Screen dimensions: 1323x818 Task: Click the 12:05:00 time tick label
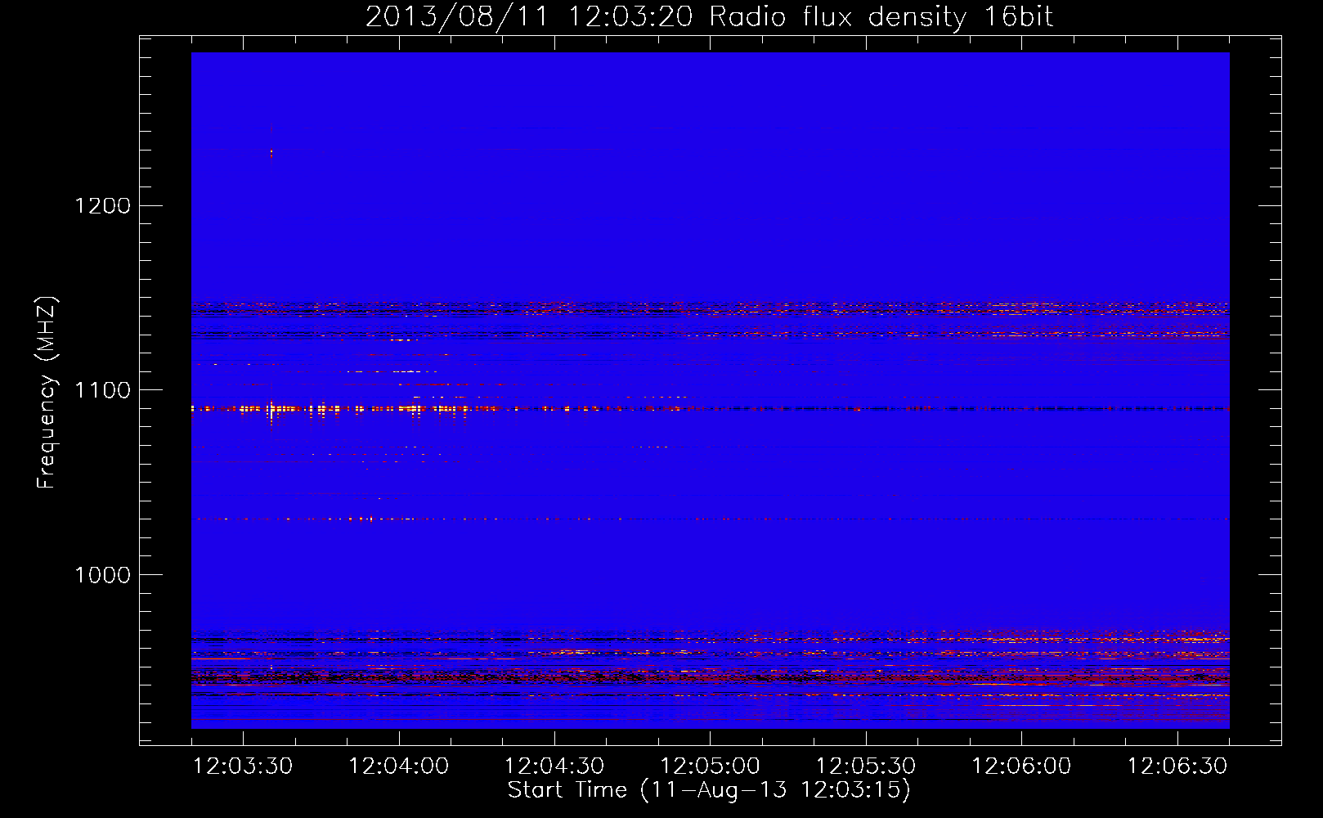coord(710,766)
